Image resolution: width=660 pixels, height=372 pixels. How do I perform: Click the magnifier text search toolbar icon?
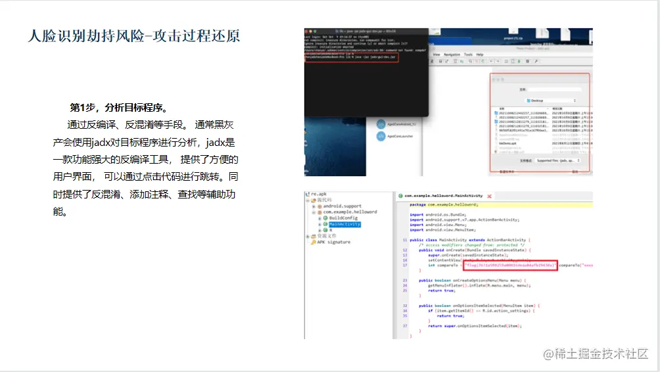471,61
